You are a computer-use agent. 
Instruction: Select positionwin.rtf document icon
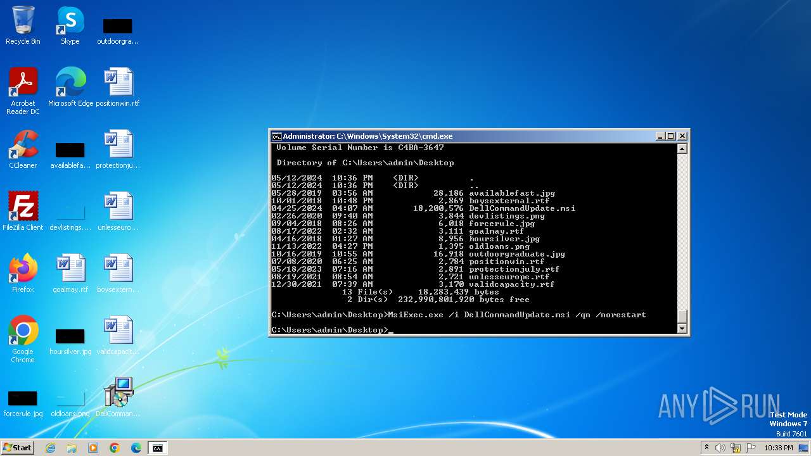pos(118,87)
